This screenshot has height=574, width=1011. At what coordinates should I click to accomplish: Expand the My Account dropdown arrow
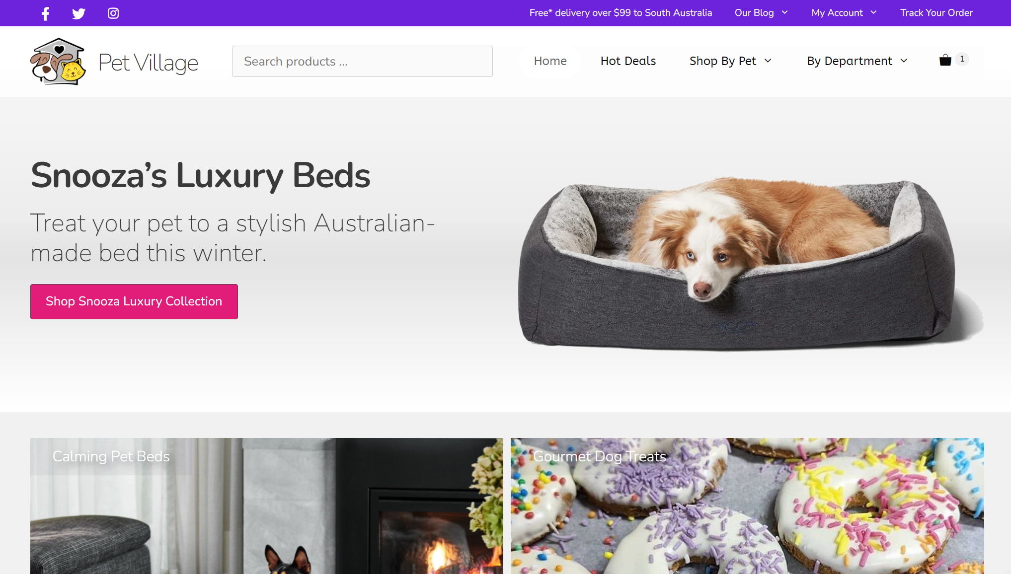[873, 12]
